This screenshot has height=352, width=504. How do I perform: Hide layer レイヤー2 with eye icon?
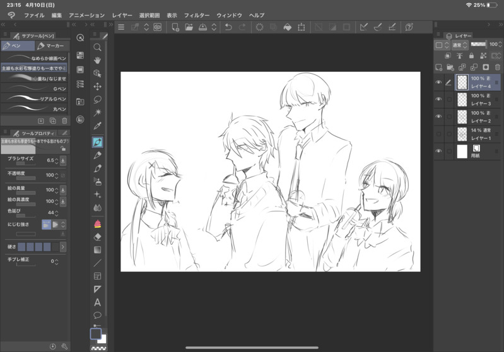pos(438,116)
